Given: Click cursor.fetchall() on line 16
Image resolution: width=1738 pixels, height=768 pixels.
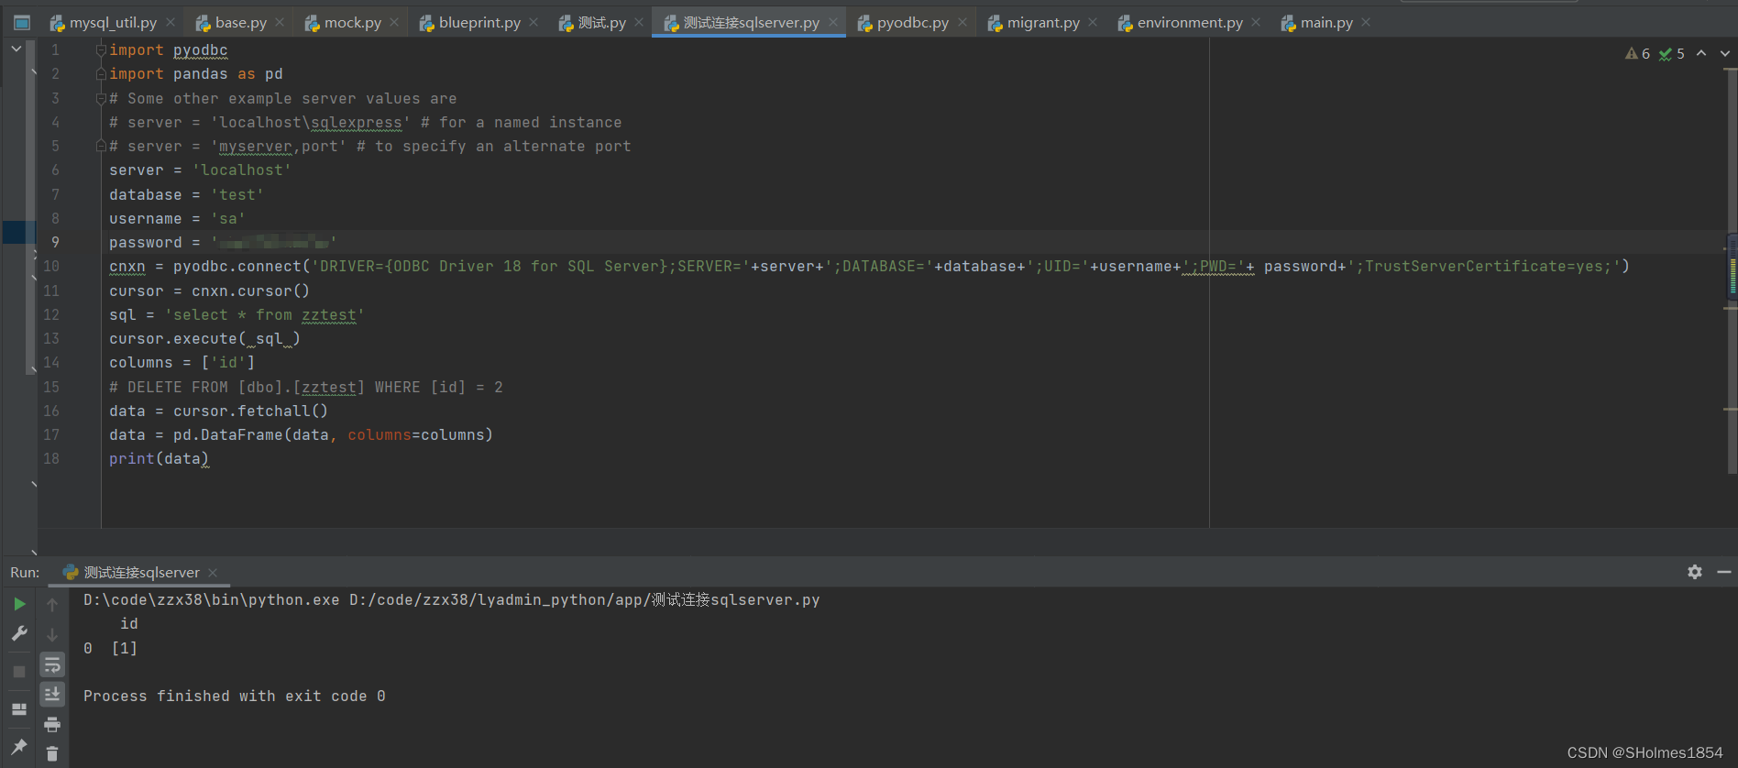Looking at the screenshot, I should pyautogui.click(x=250, y=411).
